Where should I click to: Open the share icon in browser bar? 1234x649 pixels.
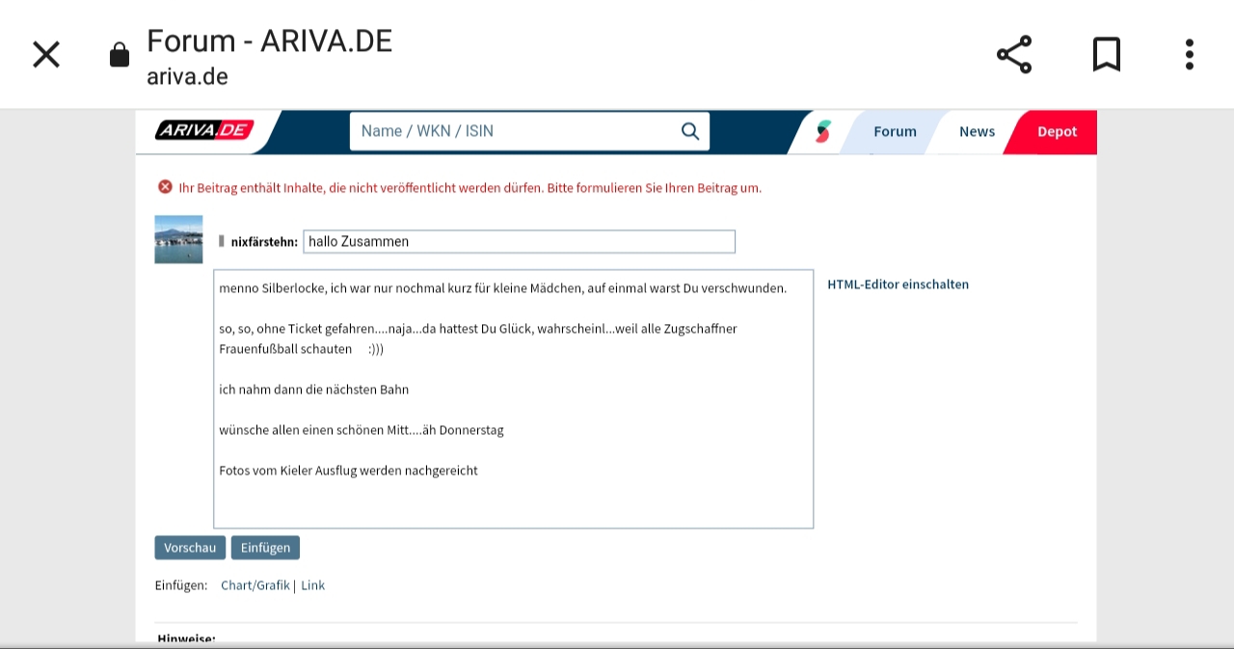[1014, 54]
